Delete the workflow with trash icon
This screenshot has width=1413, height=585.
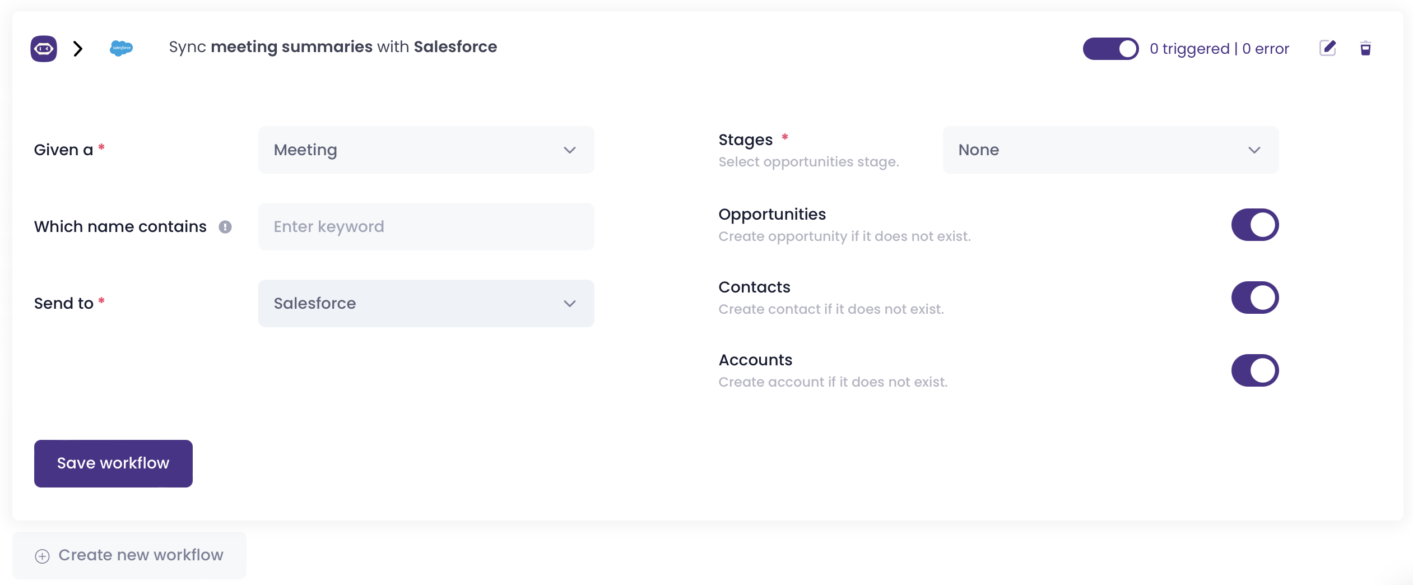pos(1365,48)
